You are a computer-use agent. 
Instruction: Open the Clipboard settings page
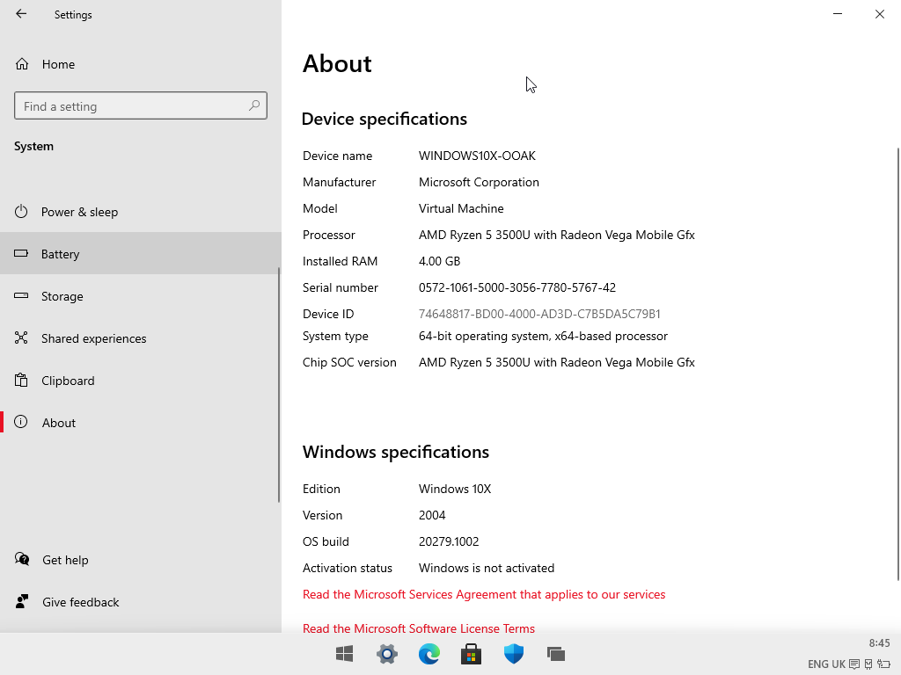[x=141, y=381]
